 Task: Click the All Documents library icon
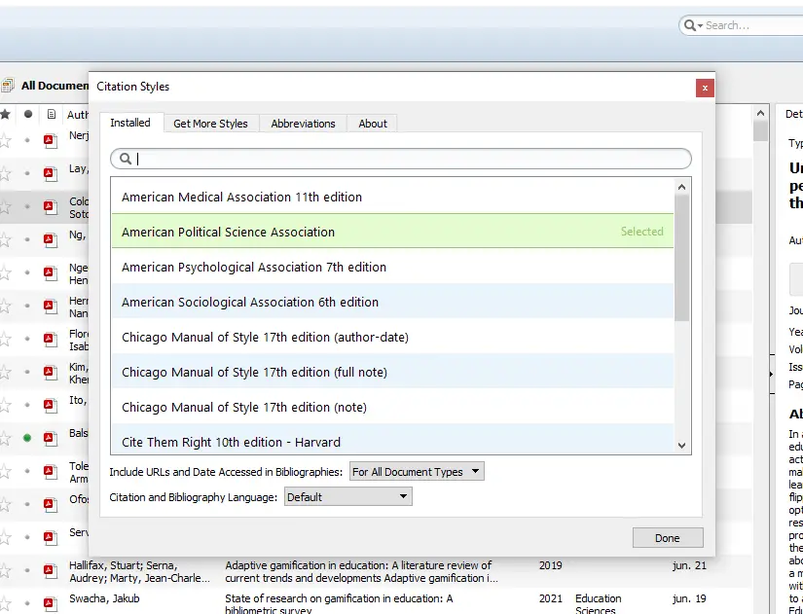(x=7, y=86)
